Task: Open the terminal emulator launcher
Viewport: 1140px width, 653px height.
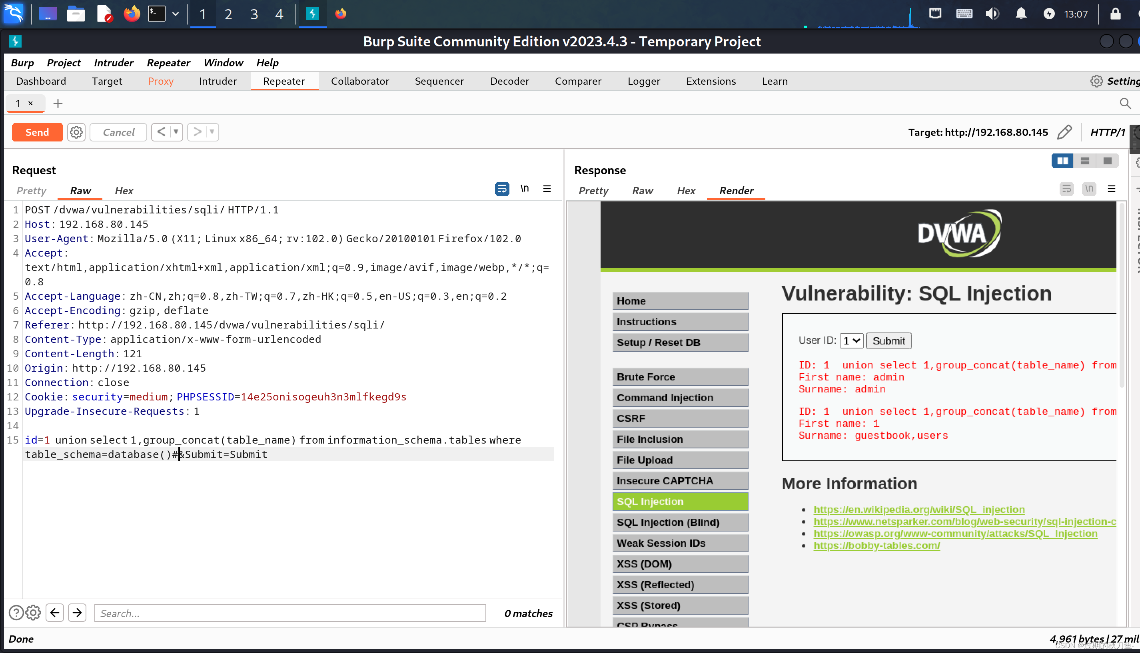Action: pyautogui.click(x=157, y=14)
